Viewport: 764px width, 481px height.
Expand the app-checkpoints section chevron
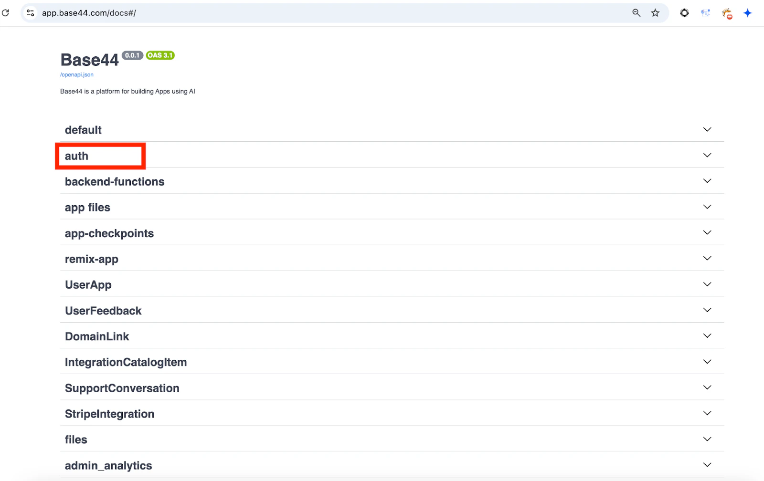(707, 232)
